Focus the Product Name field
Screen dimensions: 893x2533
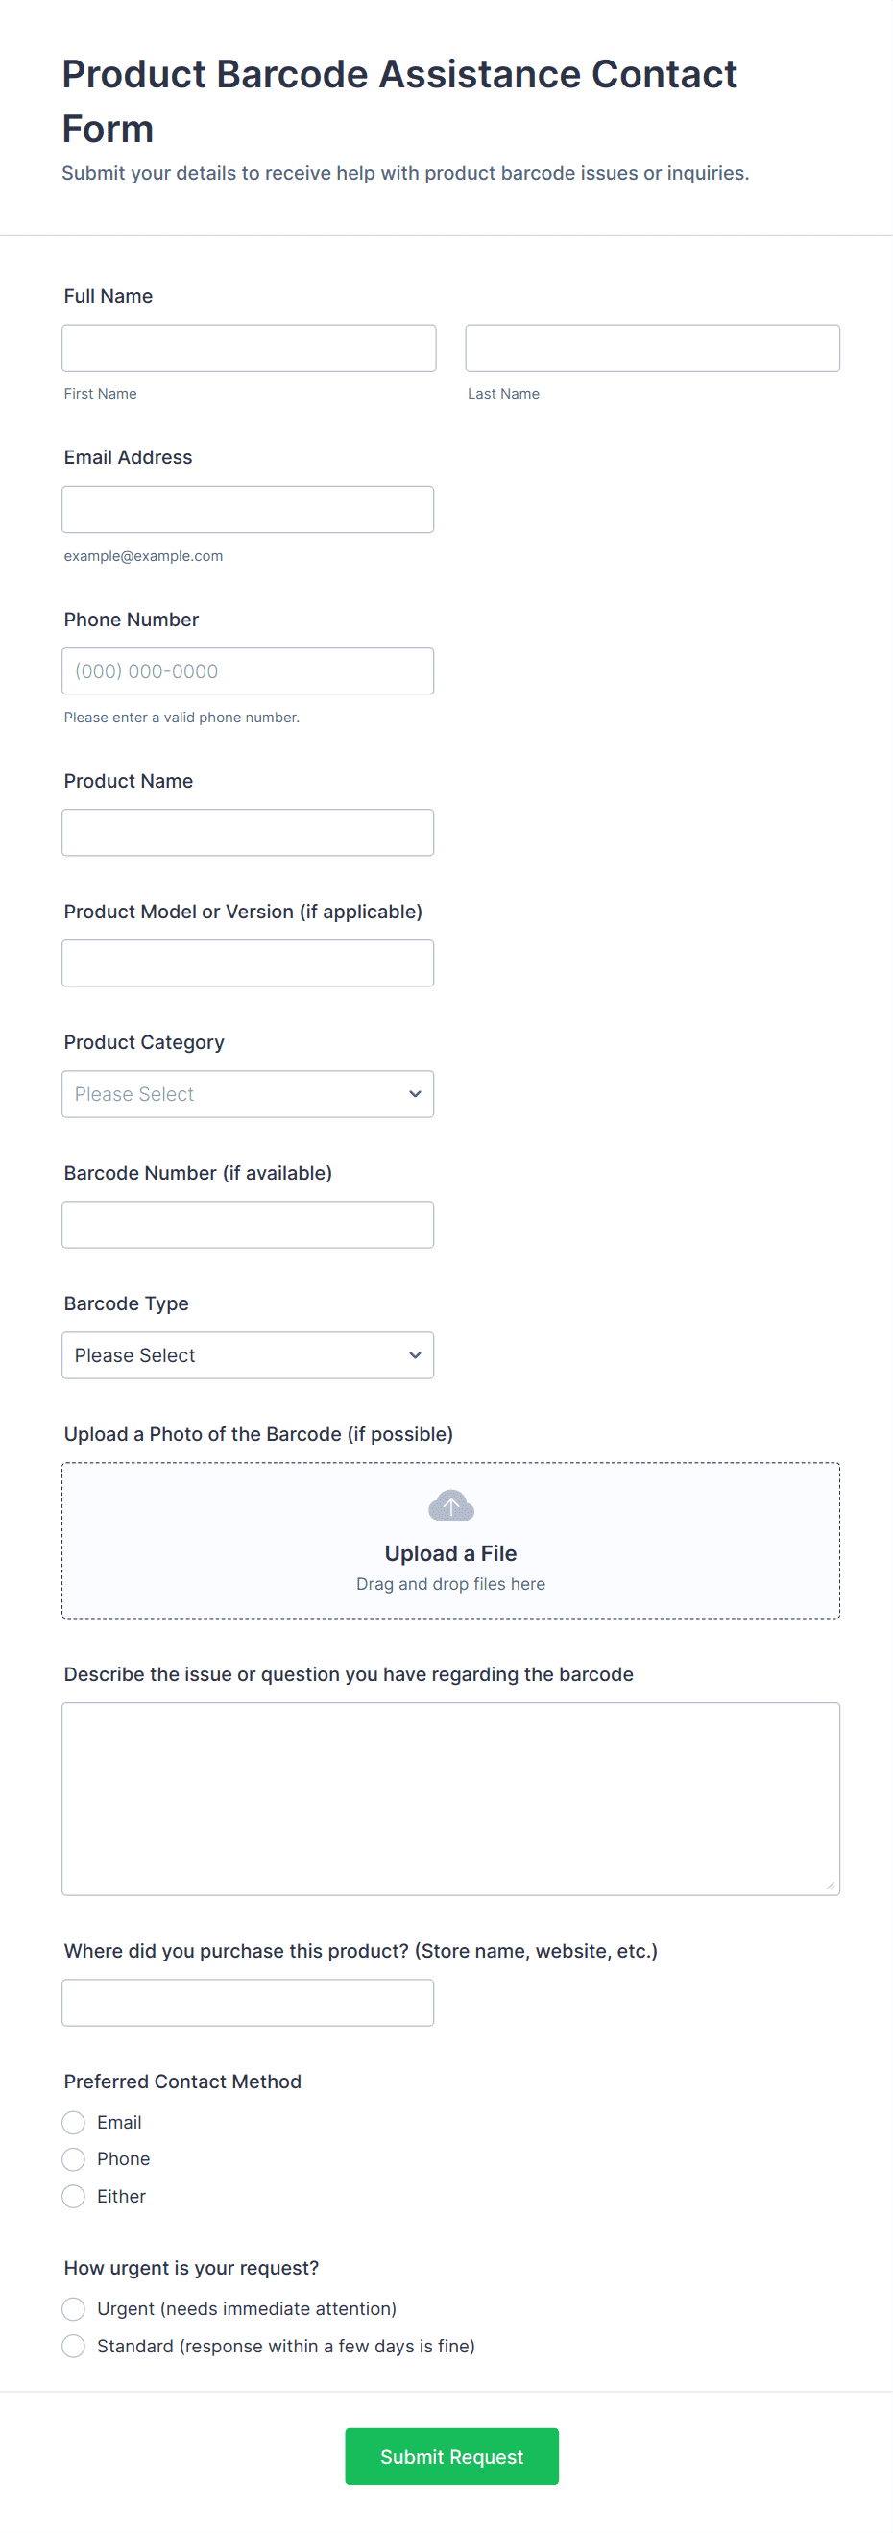[x=248, y=833]
